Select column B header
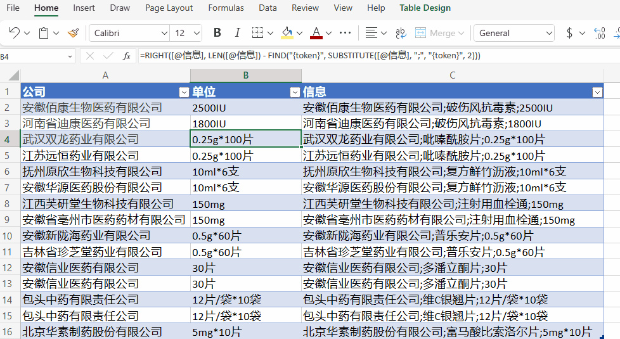 point(245,75)
